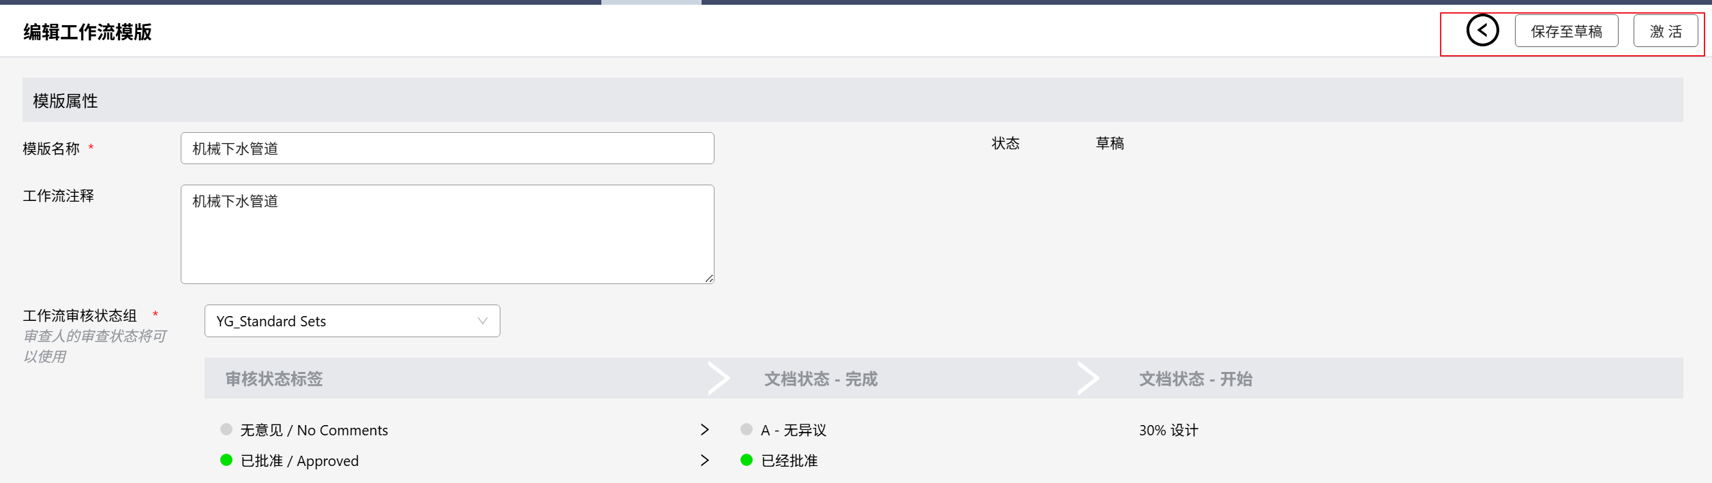Screen dimensions: 1712x483
Task: Click the gray dot for 无意见 / No Comments
Action: (x=226, y=429)
